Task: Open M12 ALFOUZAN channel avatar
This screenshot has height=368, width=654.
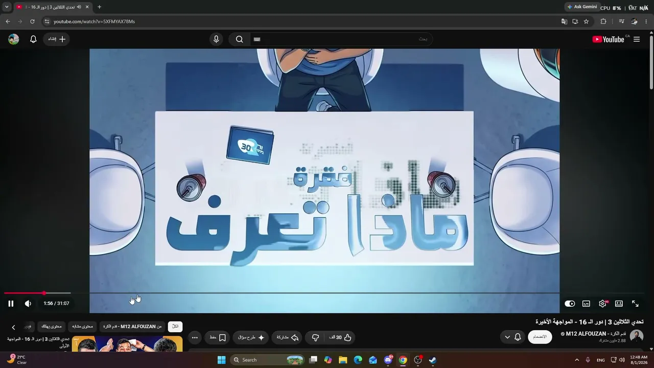Action: pos(637,336)
